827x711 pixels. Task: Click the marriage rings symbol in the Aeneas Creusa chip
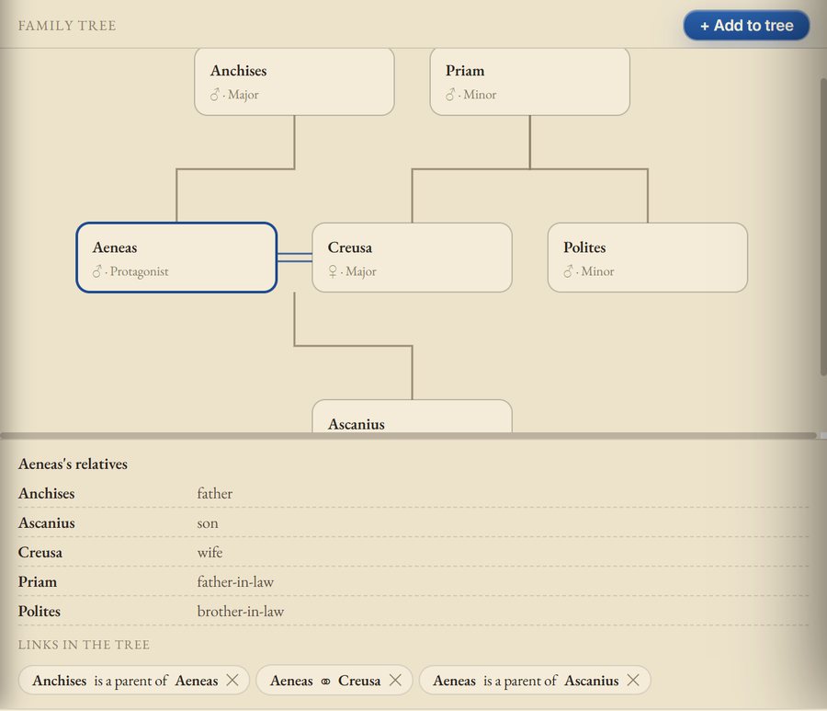coord(325,681)
